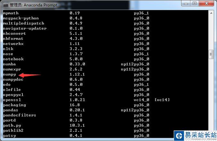Screen dimensions: 217x141
Task: Click the numexpr package name
Action: (x=12, y=70)
